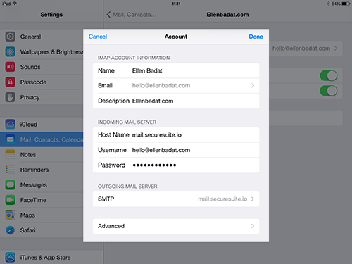Tap the Notes notepad icon
This screenshot has width=352, height=264.
pos(10,154)
